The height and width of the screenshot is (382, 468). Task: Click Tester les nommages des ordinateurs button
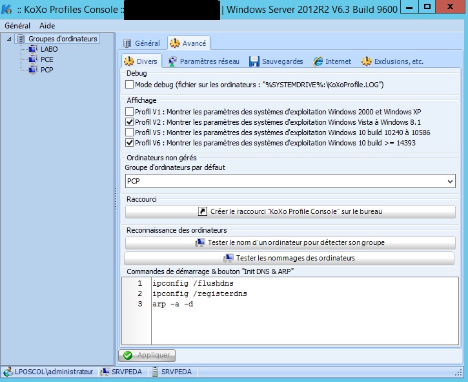[x=289, y=258]
